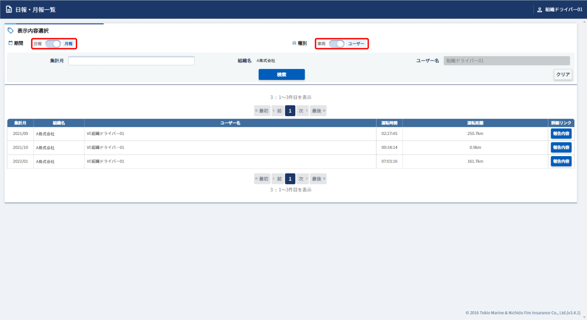Open 報告内容 for the 2021/09 row
This screenshot has height=320, width=587.
click(x=561, y=134)
